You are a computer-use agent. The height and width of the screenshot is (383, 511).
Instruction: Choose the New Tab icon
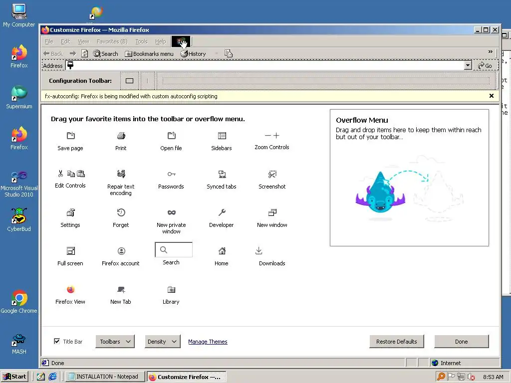click(x=121, y=289)
